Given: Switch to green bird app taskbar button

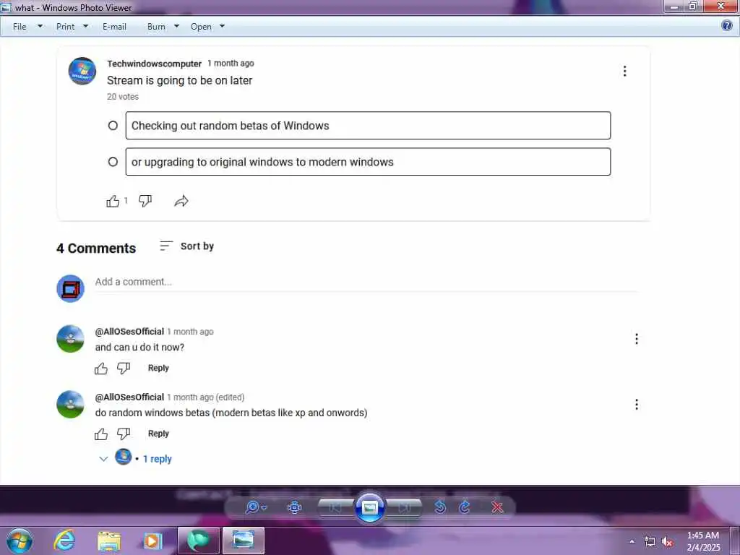Looking at the screenshot, I should pos(199,541).
